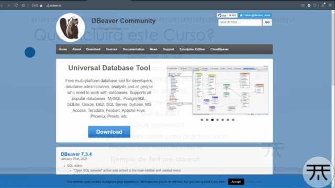
Task: Click the 'Universal Database Tool' heading
Action: tap(109, 68)
